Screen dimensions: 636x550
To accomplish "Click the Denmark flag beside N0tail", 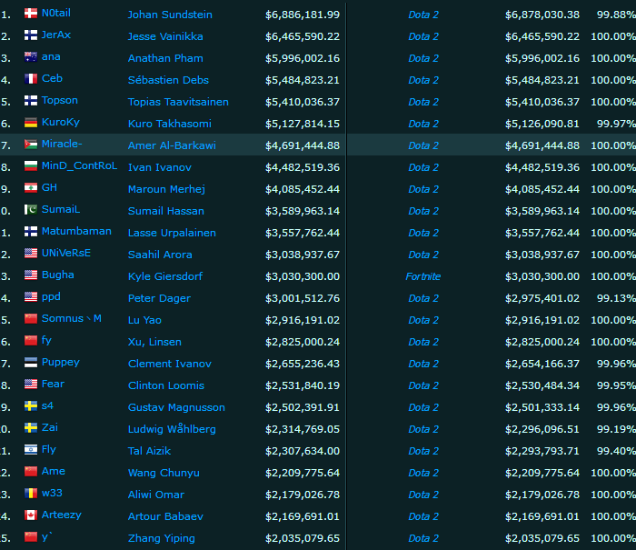I will [31, 14].
